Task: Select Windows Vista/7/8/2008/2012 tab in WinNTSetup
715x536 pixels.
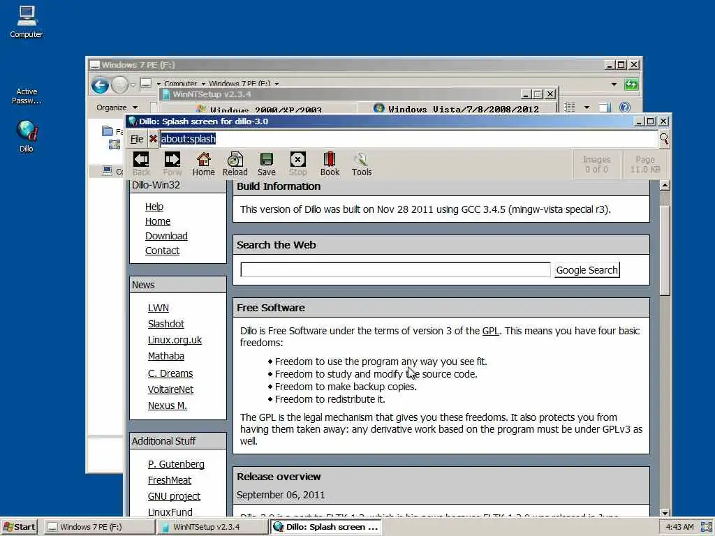Action: point(456,108)
